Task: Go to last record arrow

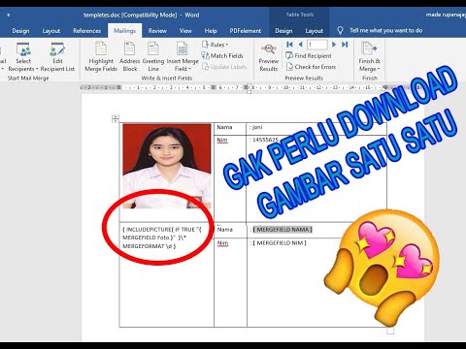Action: point(345,45)
